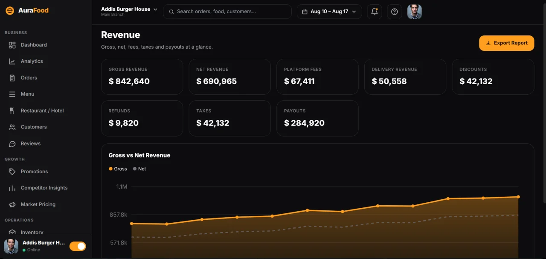This screenshot has width=546, height=259.
Task: Click the magnifier search icon
Action: (171, 12)
